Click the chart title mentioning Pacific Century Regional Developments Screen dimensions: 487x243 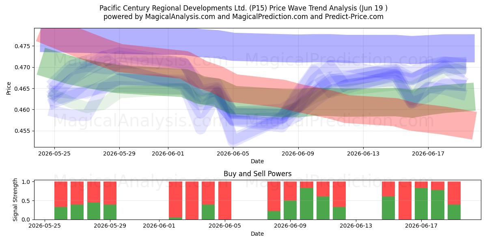pos(243,8)
